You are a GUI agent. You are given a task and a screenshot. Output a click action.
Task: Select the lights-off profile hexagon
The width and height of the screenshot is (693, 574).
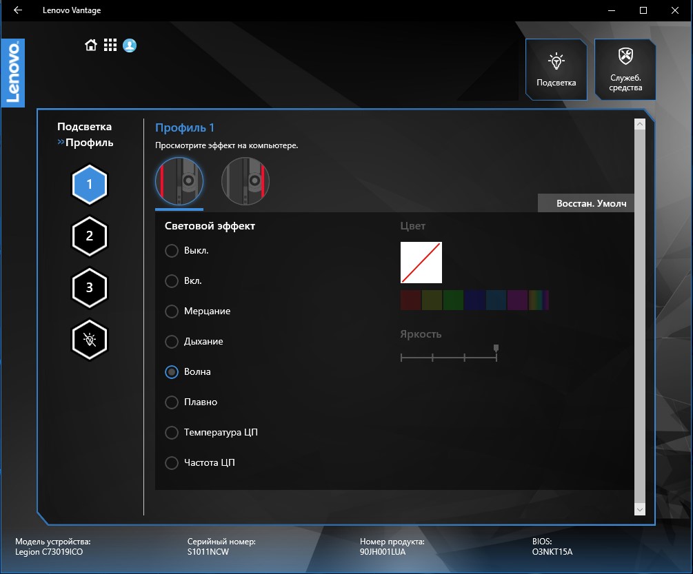coord(89,340)
